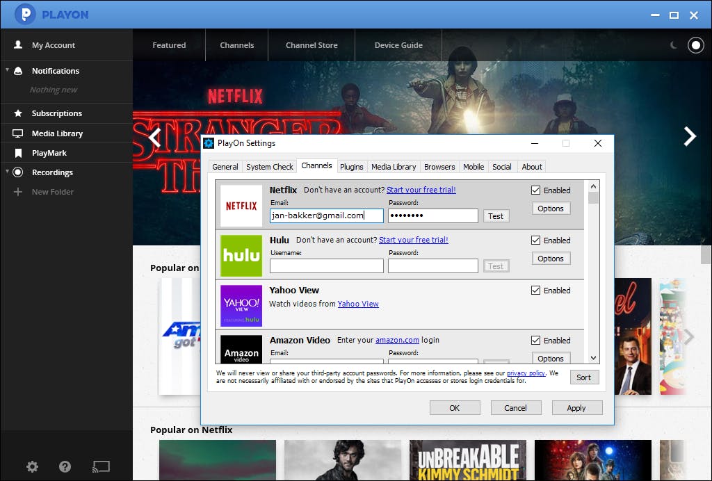Click the Netflix channel logo
The height and width of the screenshot is (481, 712).
241,206
